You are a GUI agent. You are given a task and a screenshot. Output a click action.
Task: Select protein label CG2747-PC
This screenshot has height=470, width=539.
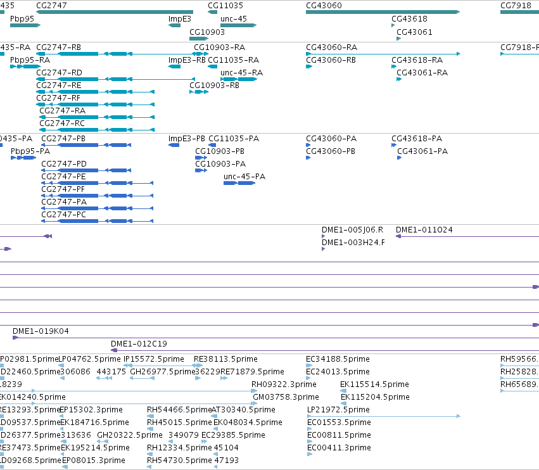click(63, 215)
